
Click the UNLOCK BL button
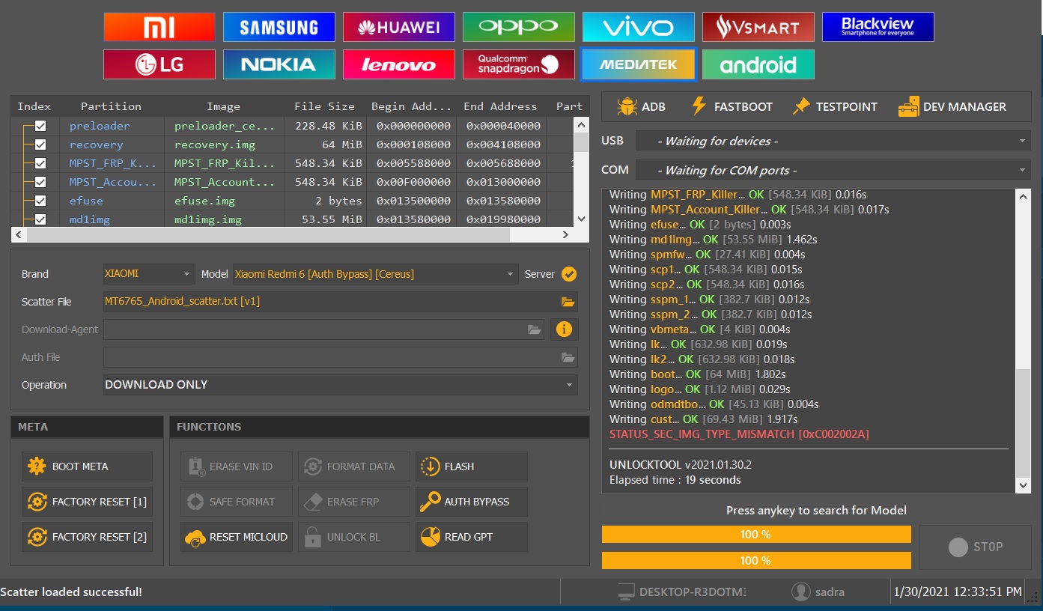pyautogui.click(x=354, y=537)
